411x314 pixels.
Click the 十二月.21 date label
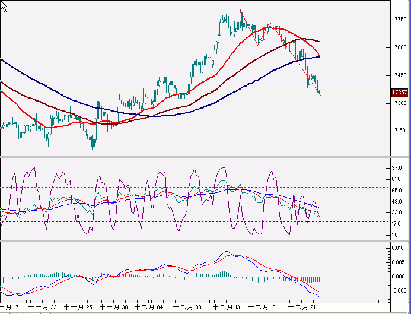[302, 307]
